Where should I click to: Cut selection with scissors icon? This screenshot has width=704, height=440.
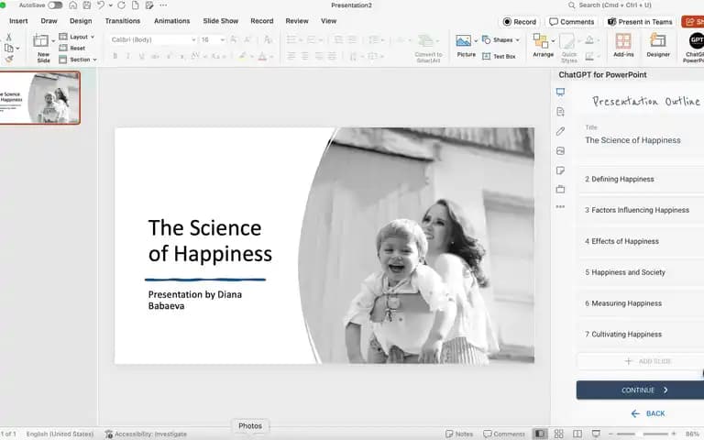[8, 38]
